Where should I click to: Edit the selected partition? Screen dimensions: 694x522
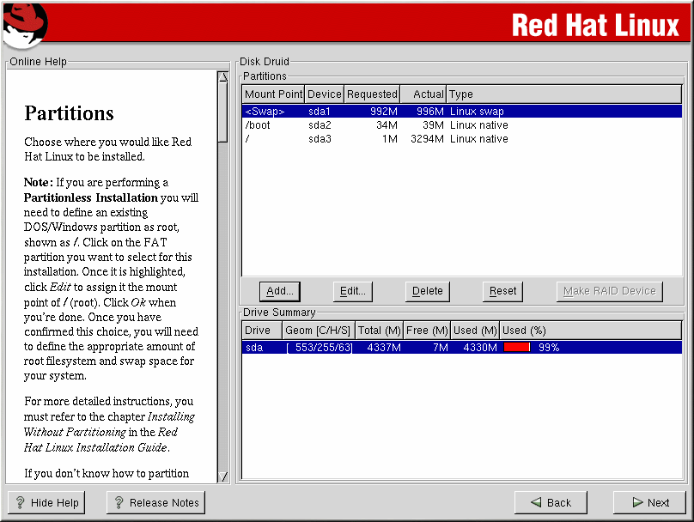pos(353,291)
